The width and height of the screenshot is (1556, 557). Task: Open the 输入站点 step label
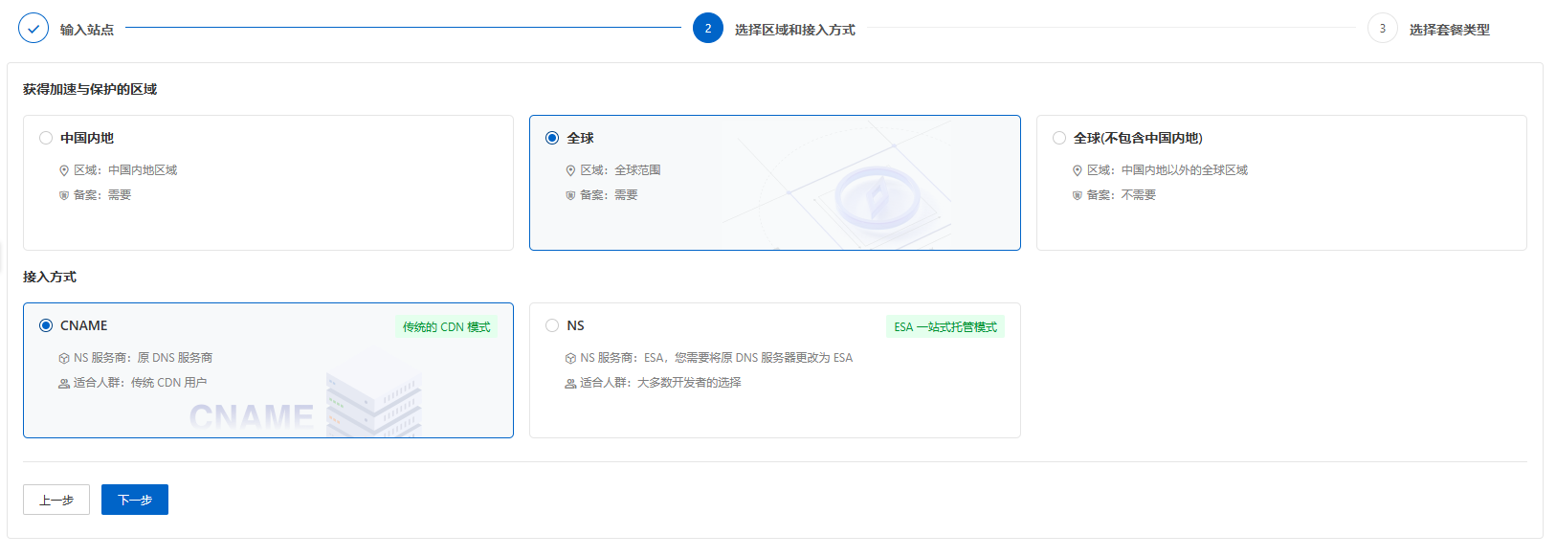click(x=87, y=30)
